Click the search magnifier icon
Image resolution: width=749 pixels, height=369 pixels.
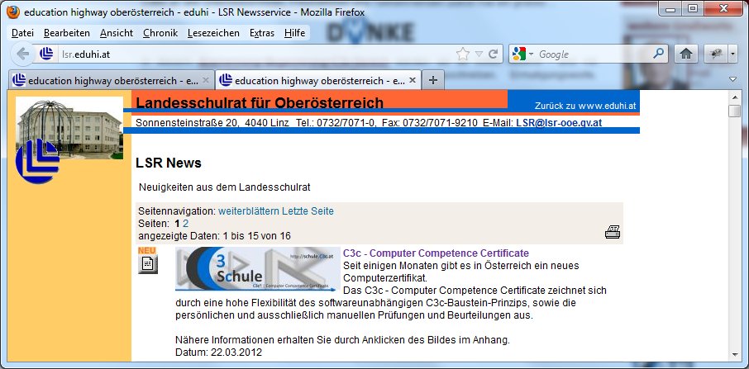click(659, 54)
